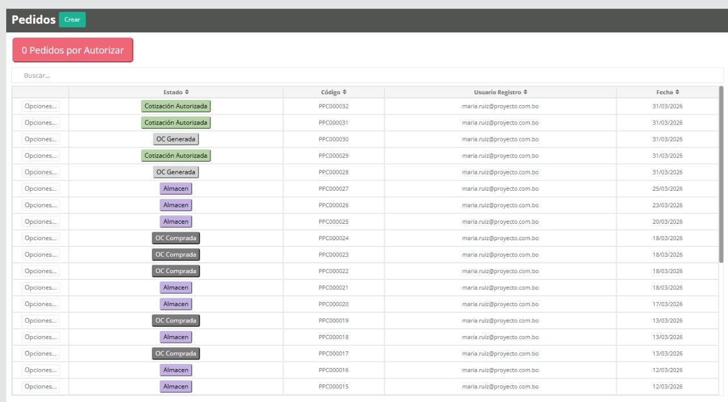The width and height of the screenshot is (728, 402).
Task: Click user email in PPC000022 row
Action: coord(500,271)
